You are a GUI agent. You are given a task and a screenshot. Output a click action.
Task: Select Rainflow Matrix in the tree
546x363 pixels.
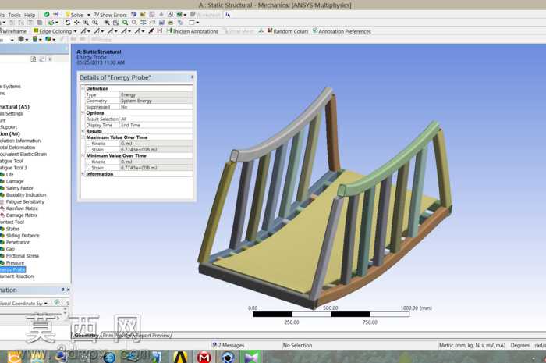[x=22, y=208]
